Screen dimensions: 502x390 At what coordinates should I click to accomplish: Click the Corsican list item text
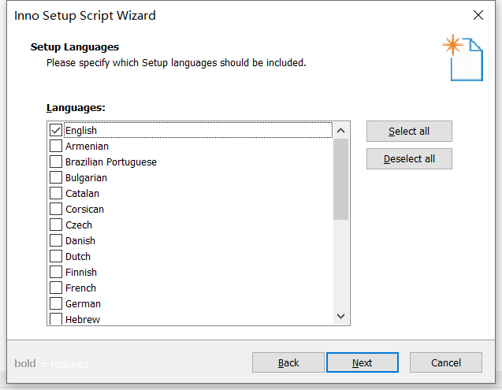click(84, 209)
